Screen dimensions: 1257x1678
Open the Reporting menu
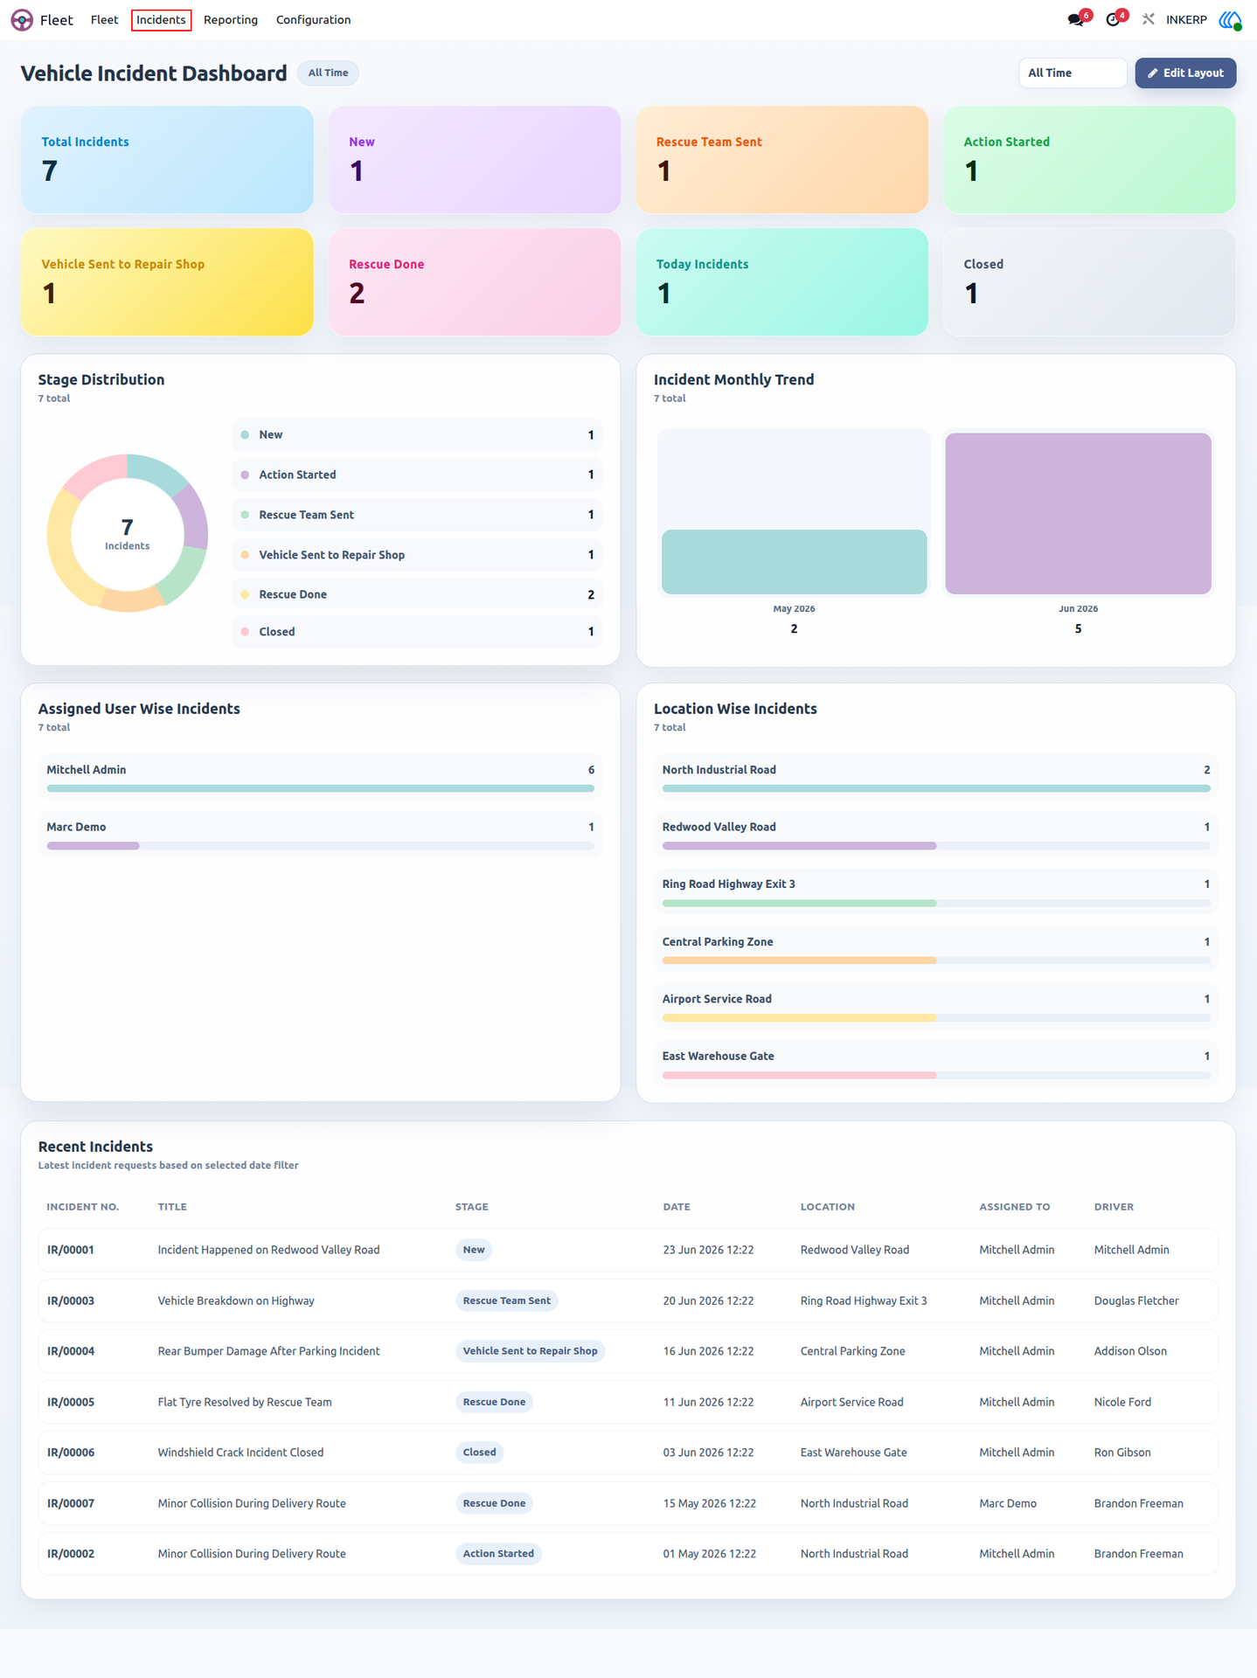[x=231, y=20]
